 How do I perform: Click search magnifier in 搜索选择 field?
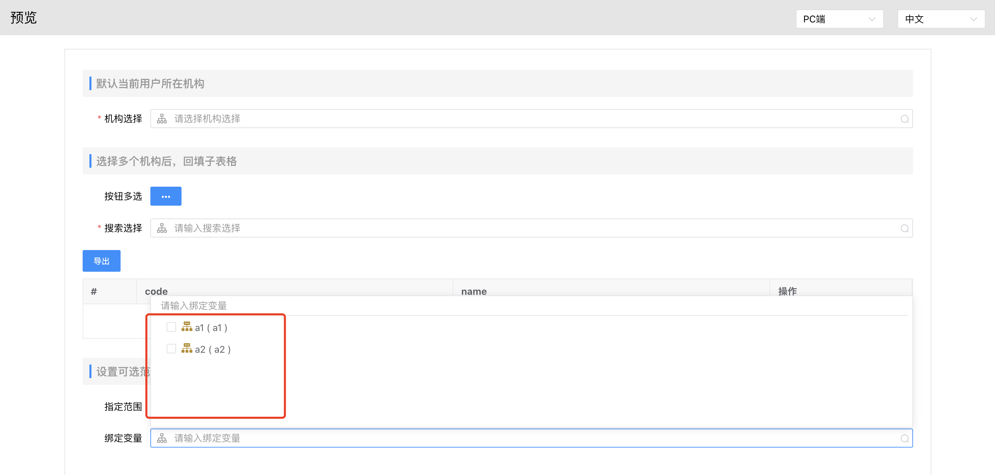[x=904, y=228]
